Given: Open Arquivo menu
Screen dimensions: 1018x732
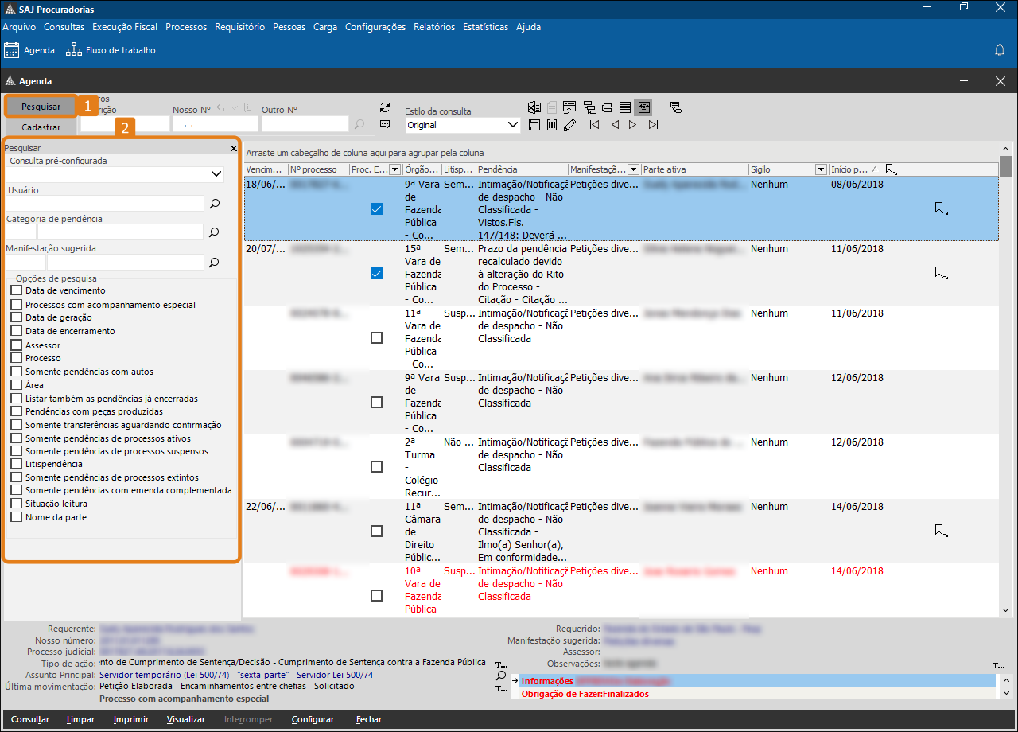Looking at the screenshot, I should (19, 27).
